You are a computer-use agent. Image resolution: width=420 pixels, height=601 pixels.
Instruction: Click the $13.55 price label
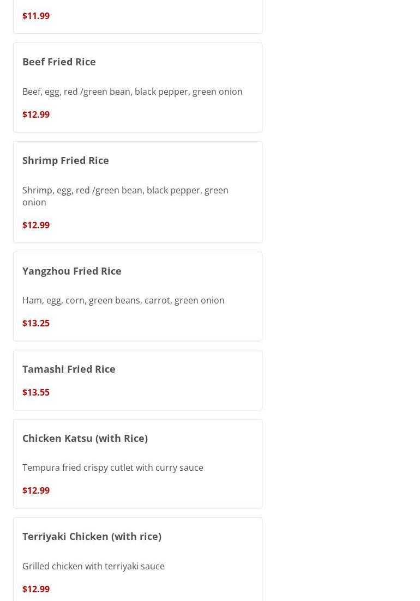(36, 392)
